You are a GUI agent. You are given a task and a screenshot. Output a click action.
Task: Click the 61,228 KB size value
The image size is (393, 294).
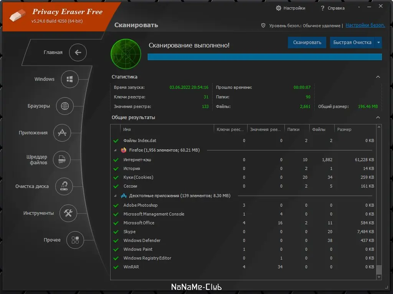(x=365, y=160)
